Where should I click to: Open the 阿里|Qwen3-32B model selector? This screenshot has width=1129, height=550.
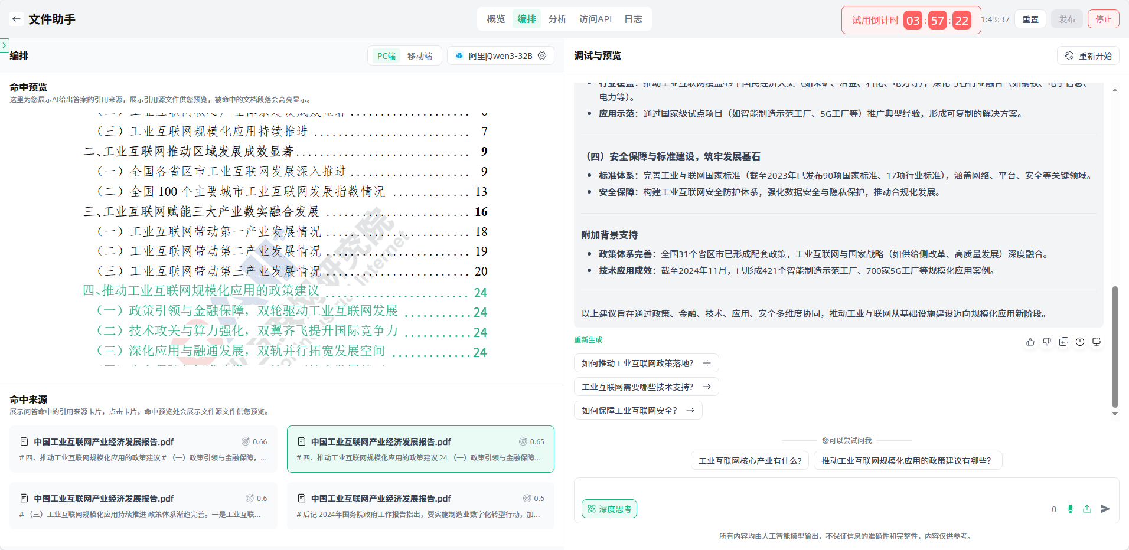[500, 56]
